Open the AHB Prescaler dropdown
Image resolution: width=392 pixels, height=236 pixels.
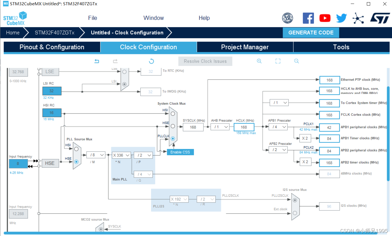click(x=220, y=127)
